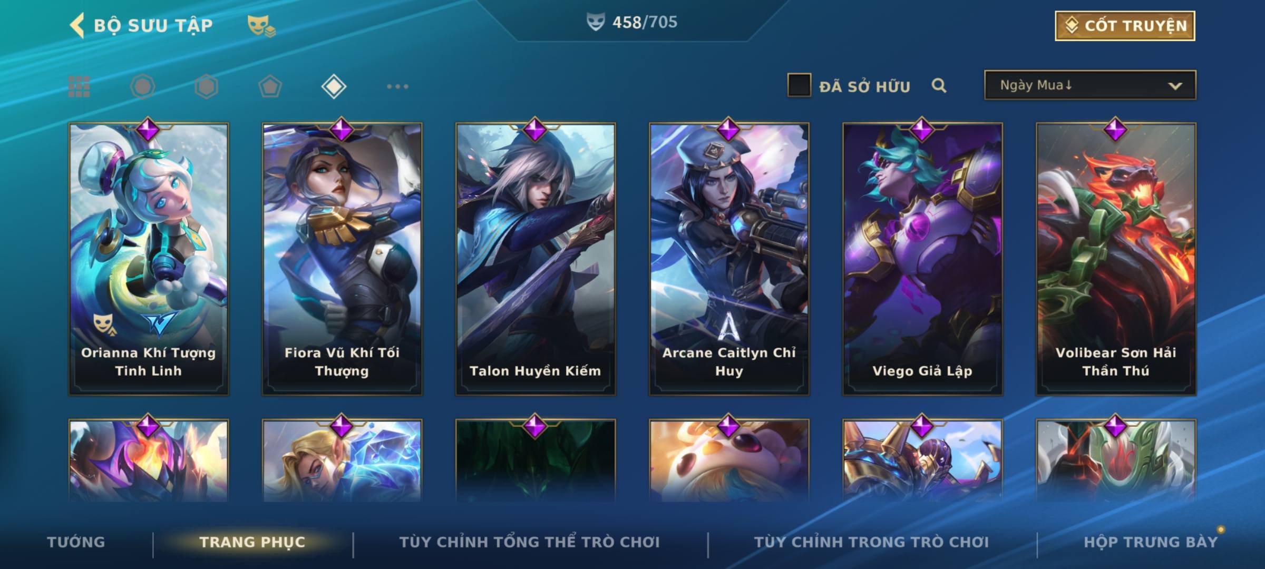Switch to the Tướng tab
The width and height of the screenshot is (1265, 569).
click(76, 542)
